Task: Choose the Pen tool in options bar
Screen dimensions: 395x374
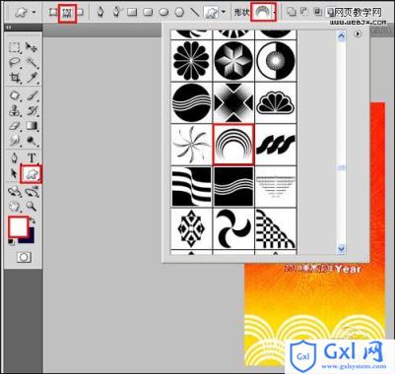Action: point(100,12)
